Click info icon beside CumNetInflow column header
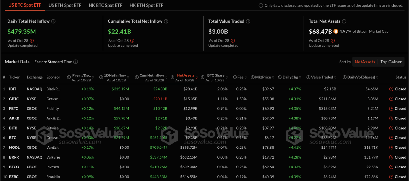Image resolution: width=409 pixels, height=181 pixels. click(137, 77)
